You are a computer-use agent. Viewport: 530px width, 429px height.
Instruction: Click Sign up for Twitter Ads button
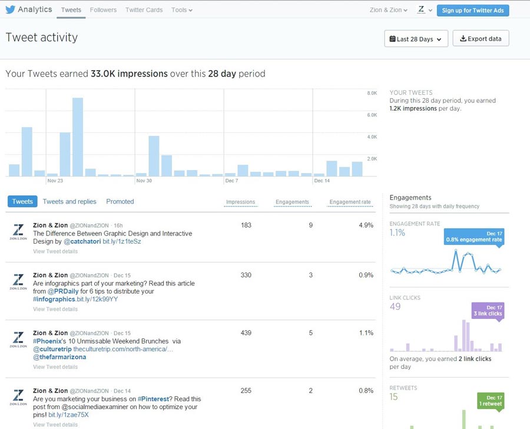click(x=473, y=11)
